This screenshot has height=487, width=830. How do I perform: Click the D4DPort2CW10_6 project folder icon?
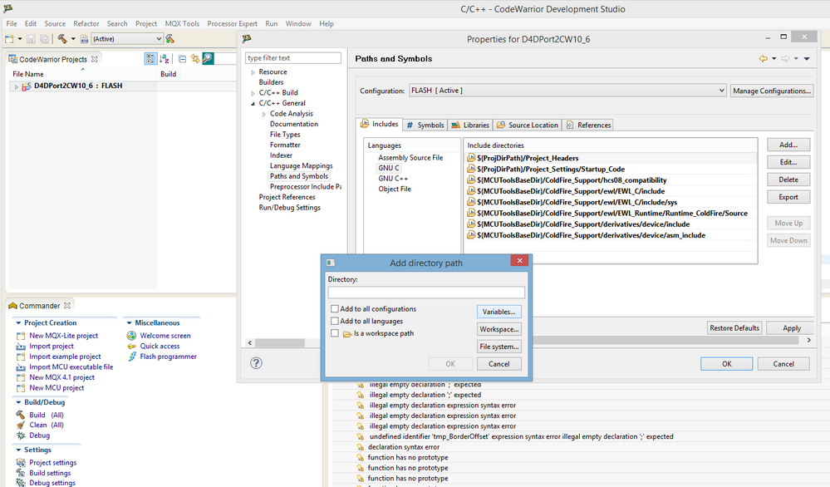point(27,86)
